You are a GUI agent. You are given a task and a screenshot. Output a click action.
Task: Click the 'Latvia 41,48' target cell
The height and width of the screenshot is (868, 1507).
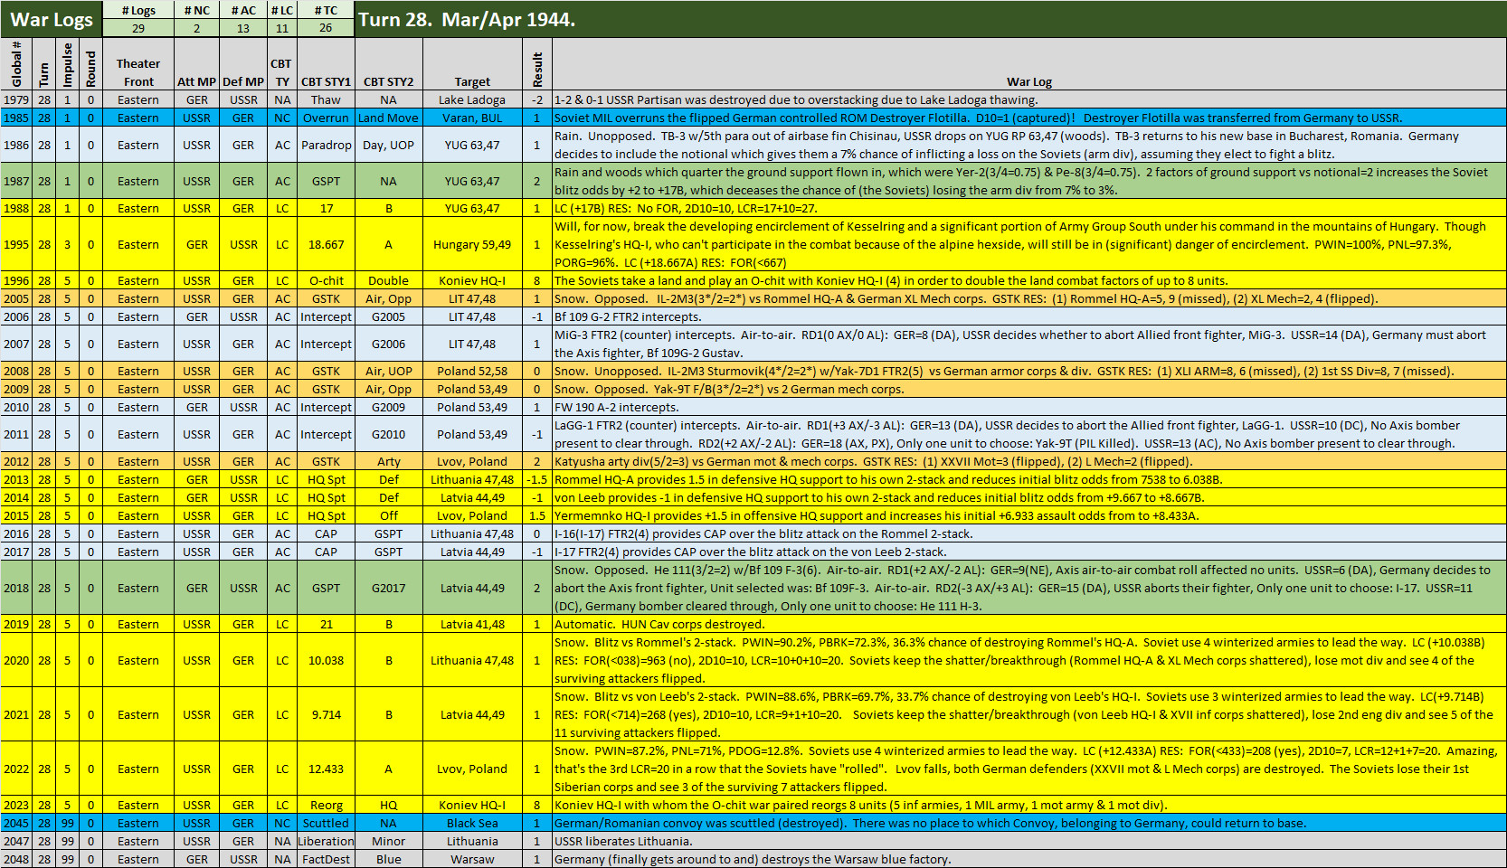pos(472,624)
